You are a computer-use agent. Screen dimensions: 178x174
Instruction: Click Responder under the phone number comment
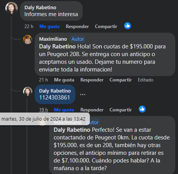click(92, 110)
